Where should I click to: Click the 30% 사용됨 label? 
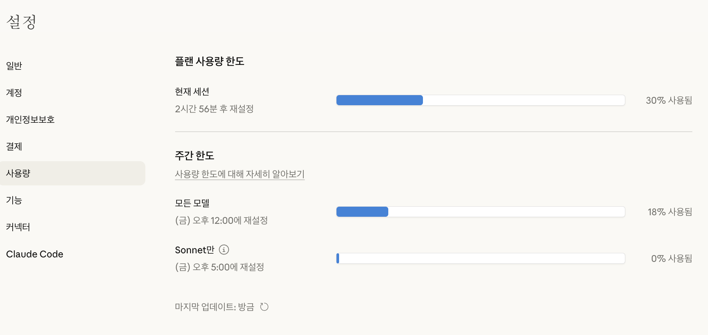669,100
